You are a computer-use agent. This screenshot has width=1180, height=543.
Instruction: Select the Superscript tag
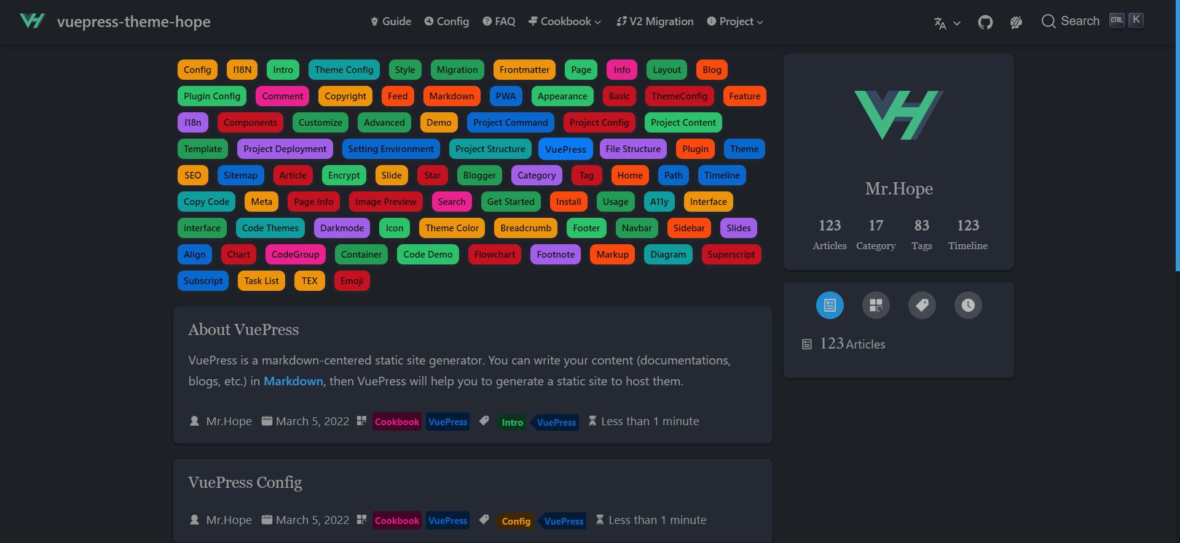coord(731,255)
